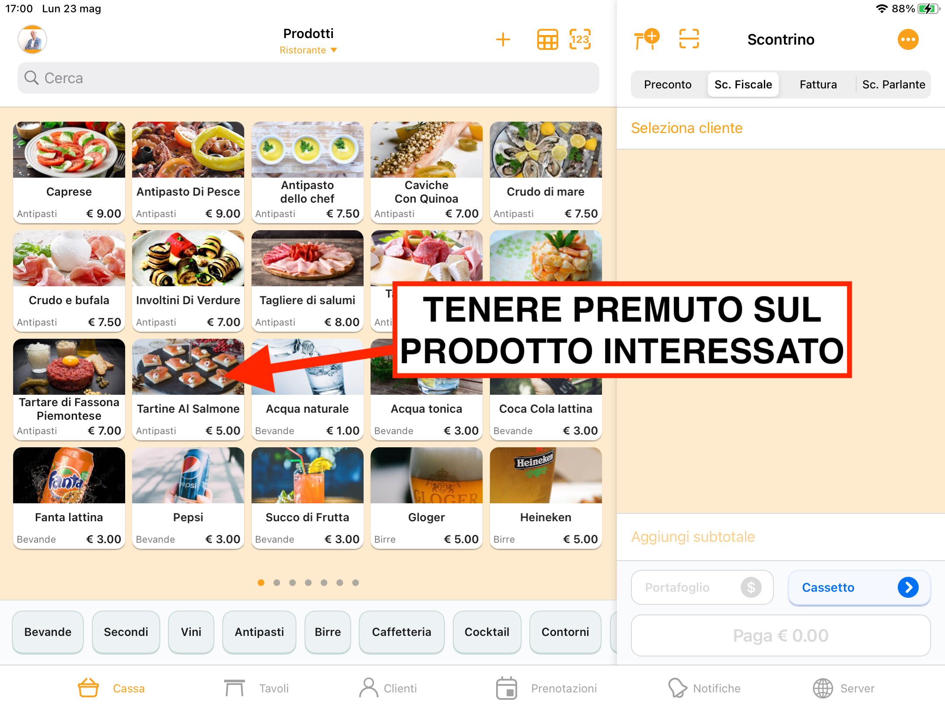The width and height of the screenshot is (945, 709).
Task: Add Crudo di mare product
Action: [x=546, y=172]
